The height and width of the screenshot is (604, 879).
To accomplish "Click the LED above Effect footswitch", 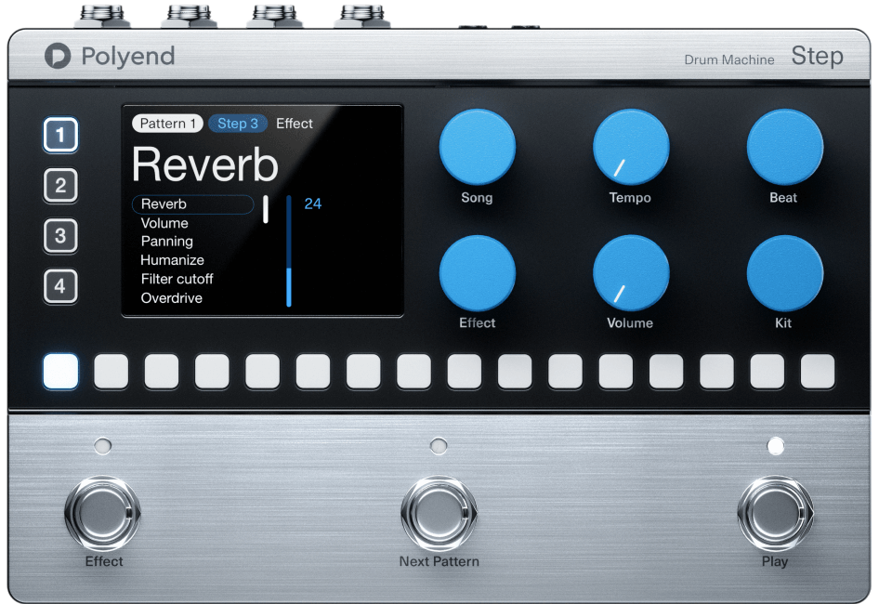I will (x=102, y=446).
